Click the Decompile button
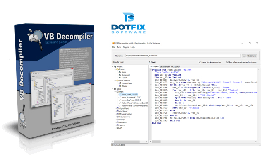Image resolution: width=269 pixels, height=166 pixels. 252,56
